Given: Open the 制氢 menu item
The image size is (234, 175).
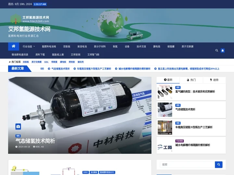Looking at the screenshot, I should point(115,47).
